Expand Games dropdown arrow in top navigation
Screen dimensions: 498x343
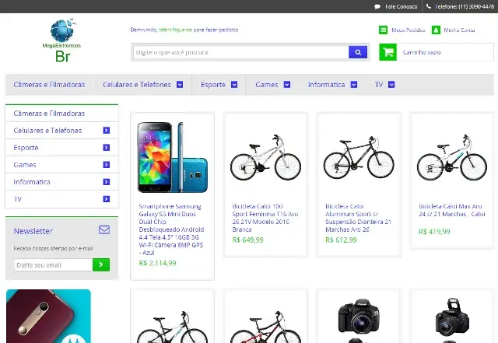[287, 85]
